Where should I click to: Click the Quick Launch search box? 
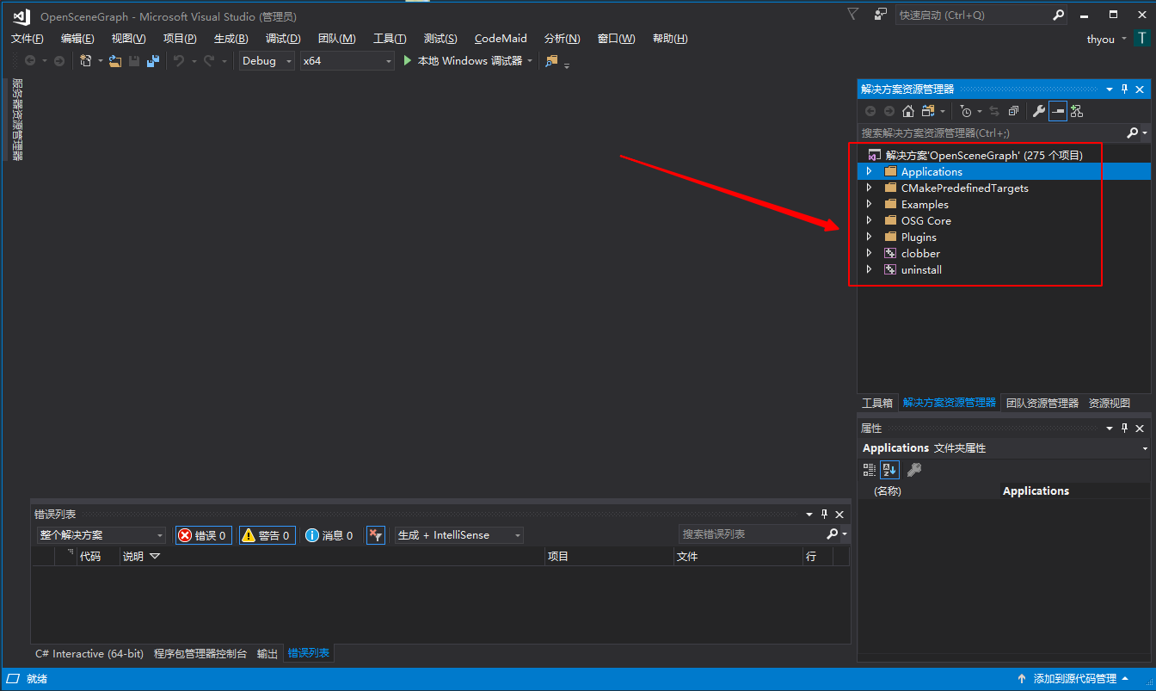coord(972,15)
